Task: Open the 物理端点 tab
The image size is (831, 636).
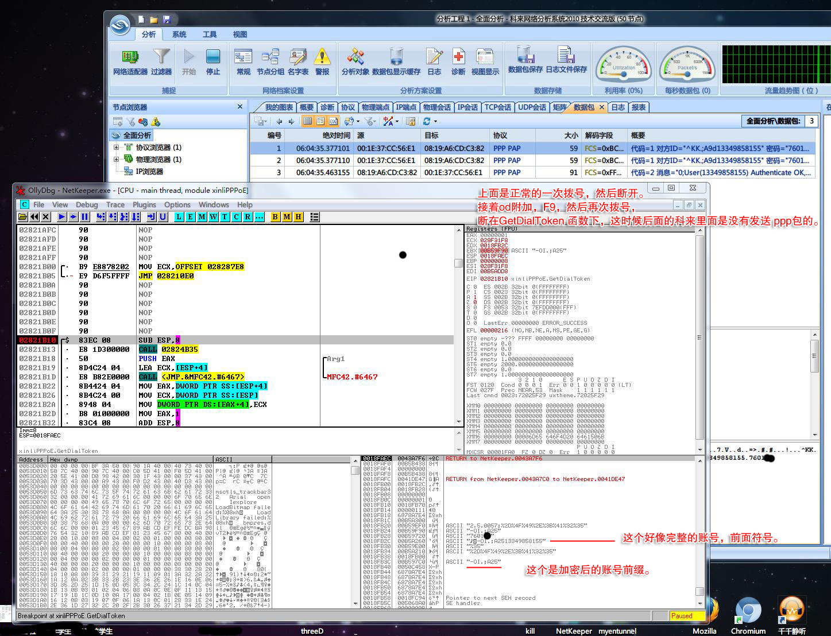Action: (x=375, y=107)
